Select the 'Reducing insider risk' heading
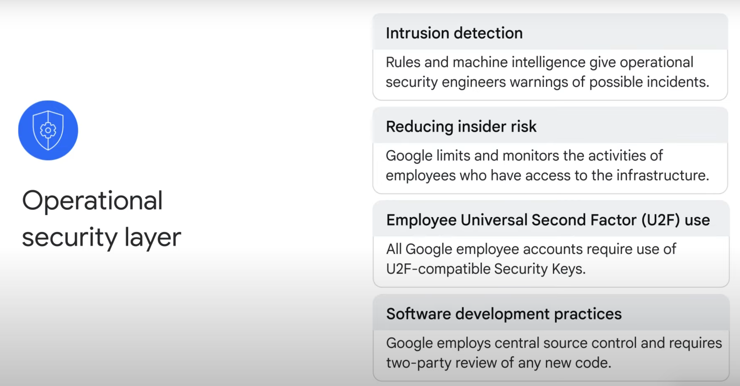This screenshot has width=740, height=386. click(x=461, y=126)
